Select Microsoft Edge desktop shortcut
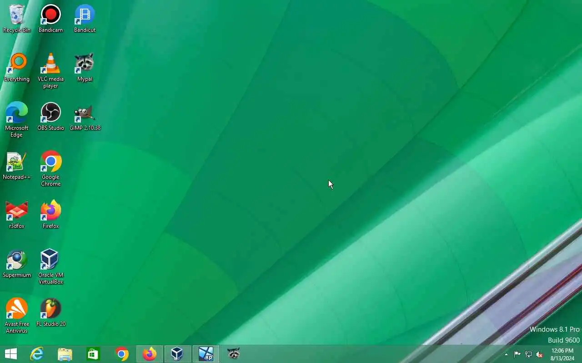582x363 pixels. click(17, 120)
